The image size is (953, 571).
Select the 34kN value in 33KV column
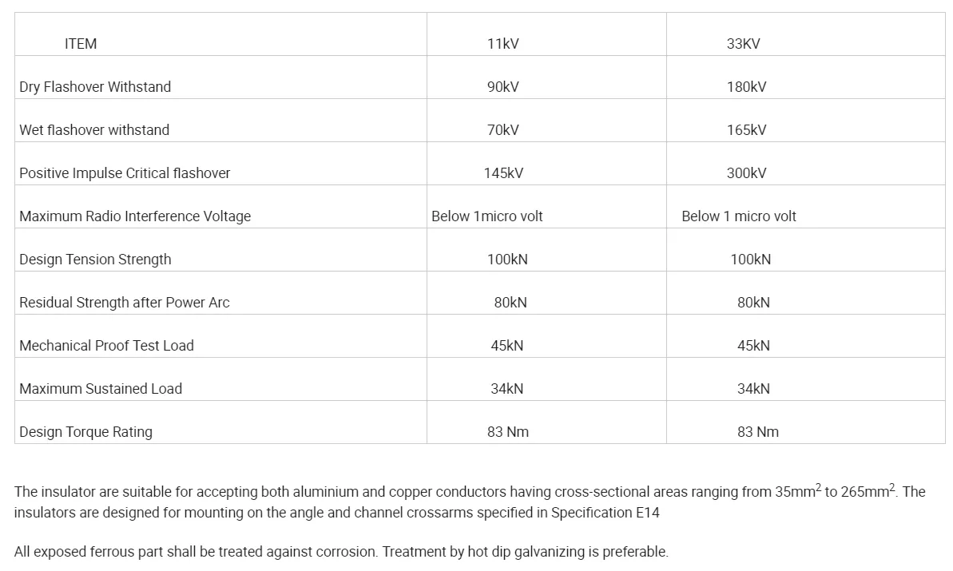(x=753, y=389)
